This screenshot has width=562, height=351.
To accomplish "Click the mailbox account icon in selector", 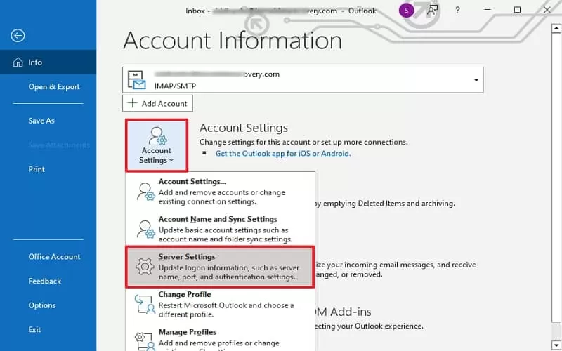I will pos(137,80).
